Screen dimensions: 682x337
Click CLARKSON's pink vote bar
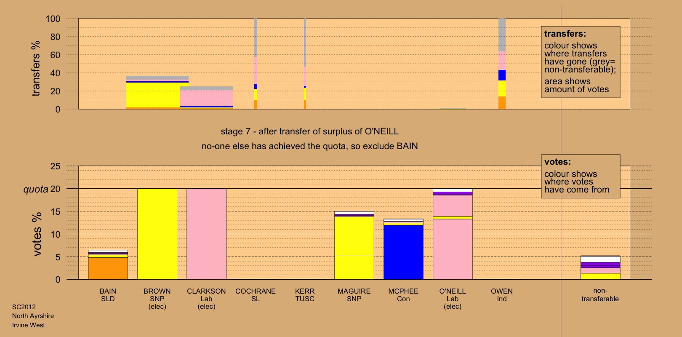click(x=206, y=234)
